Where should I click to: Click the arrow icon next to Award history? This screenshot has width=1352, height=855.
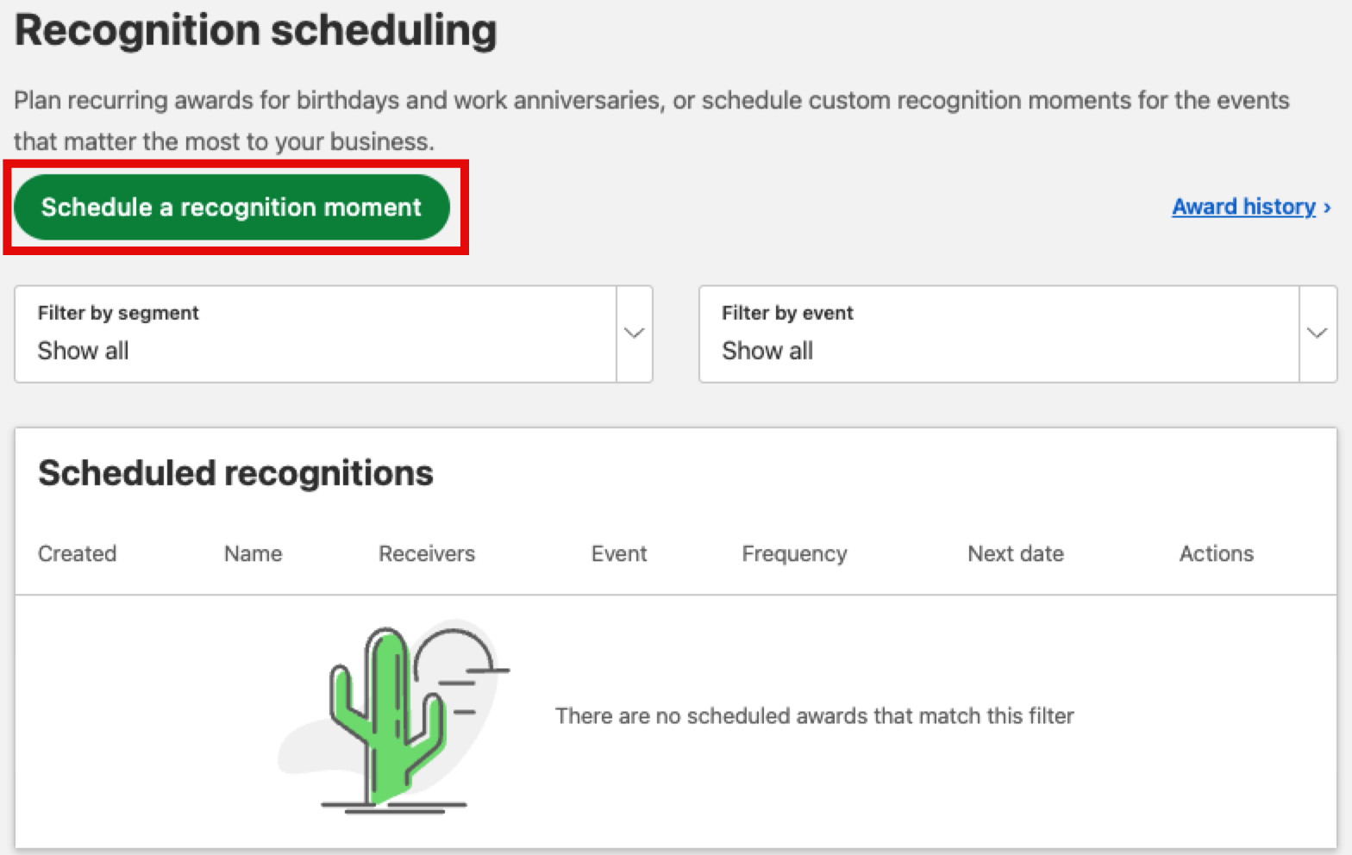(x=1327, y=208)
